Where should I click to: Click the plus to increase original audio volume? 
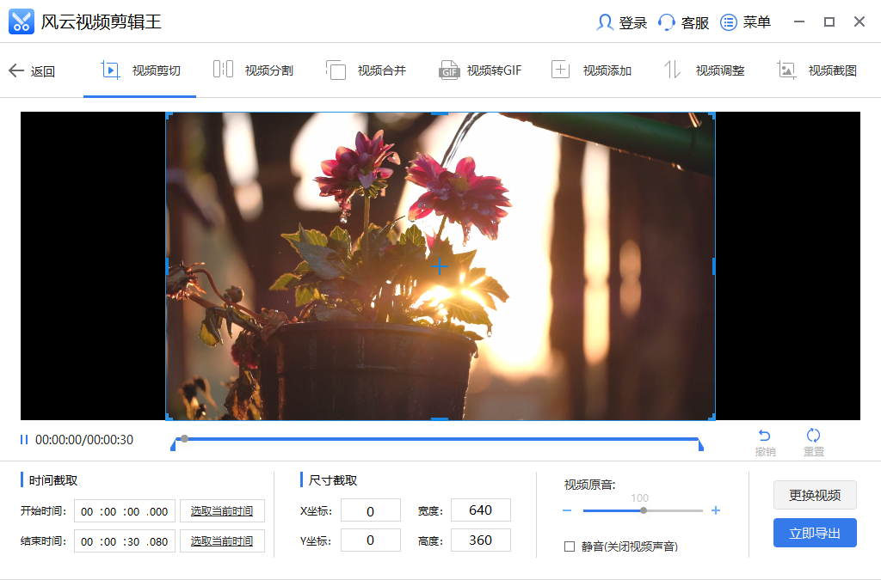point(715,510)
